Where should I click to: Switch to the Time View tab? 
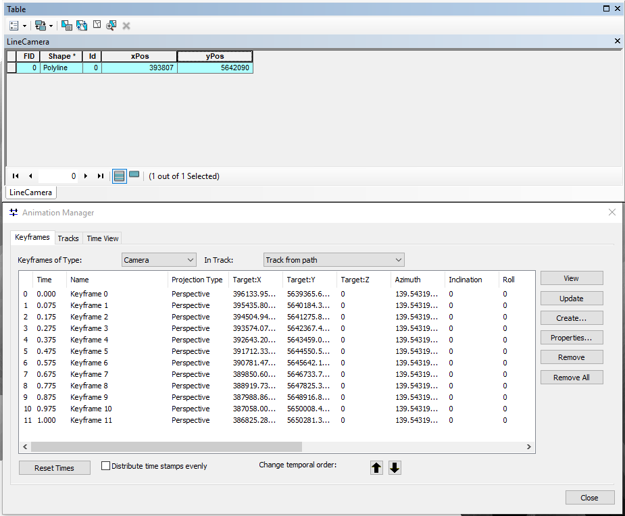103,238
